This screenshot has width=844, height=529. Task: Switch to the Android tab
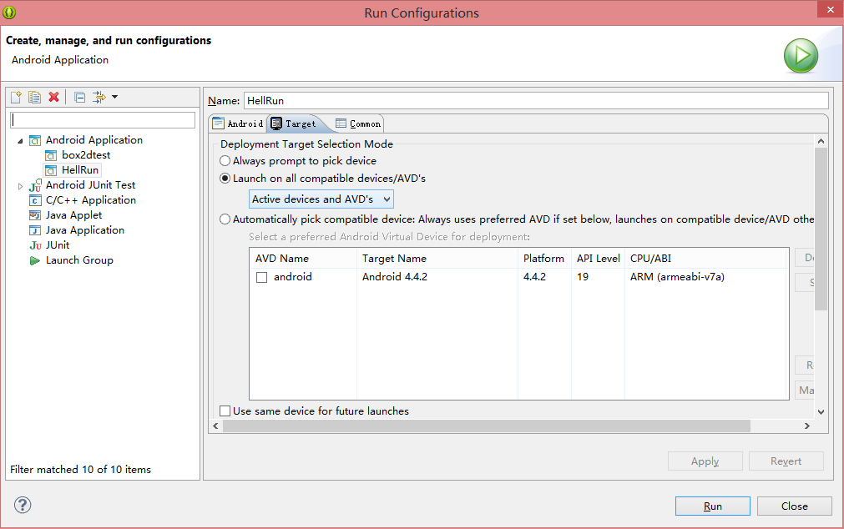click(x=237, y=123)
